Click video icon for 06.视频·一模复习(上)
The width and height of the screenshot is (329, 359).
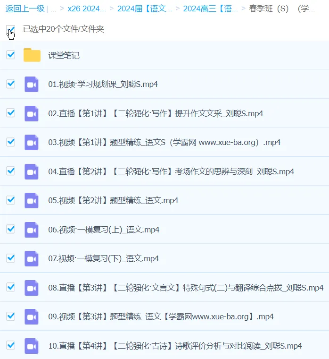(x=32, y=230)
